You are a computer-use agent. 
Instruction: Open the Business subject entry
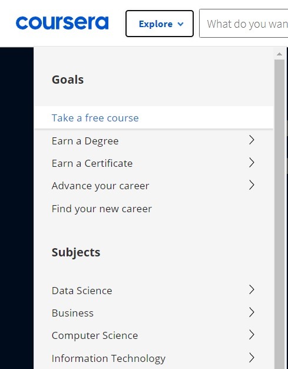[x=154, y=313]
